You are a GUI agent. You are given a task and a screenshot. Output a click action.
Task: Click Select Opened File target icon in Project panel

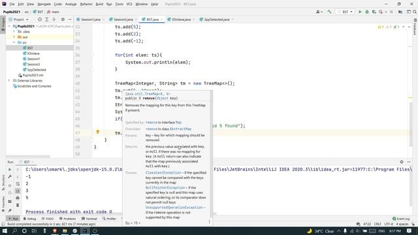point(40,20)
